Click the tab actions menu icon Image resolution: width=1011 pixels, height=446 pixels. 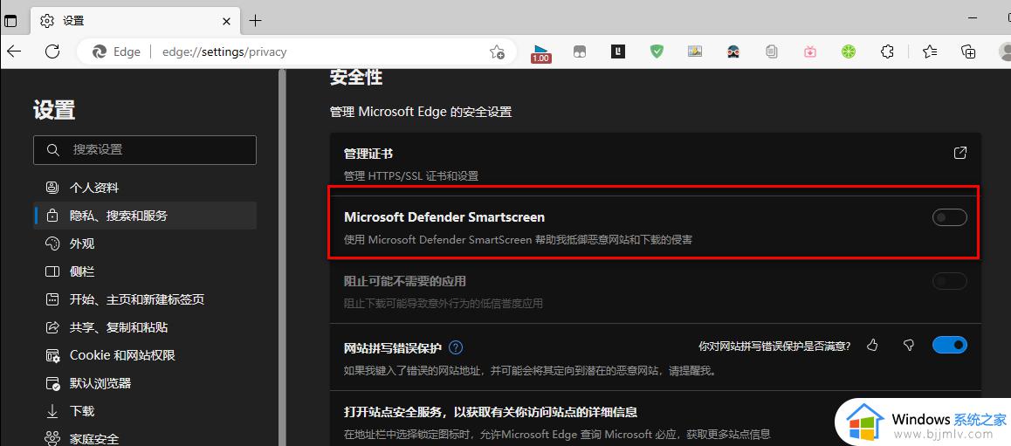pos(10,21)
